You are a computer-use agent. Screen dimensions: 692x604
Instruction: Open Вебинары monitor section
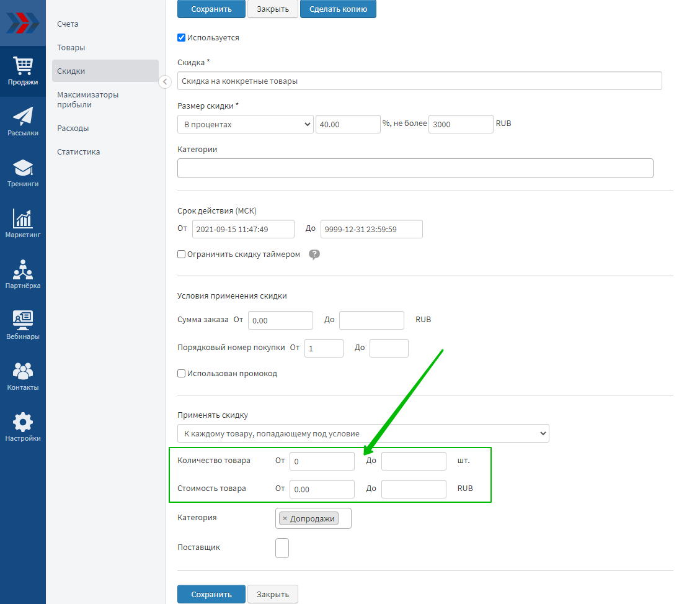(x=23, y=325)
